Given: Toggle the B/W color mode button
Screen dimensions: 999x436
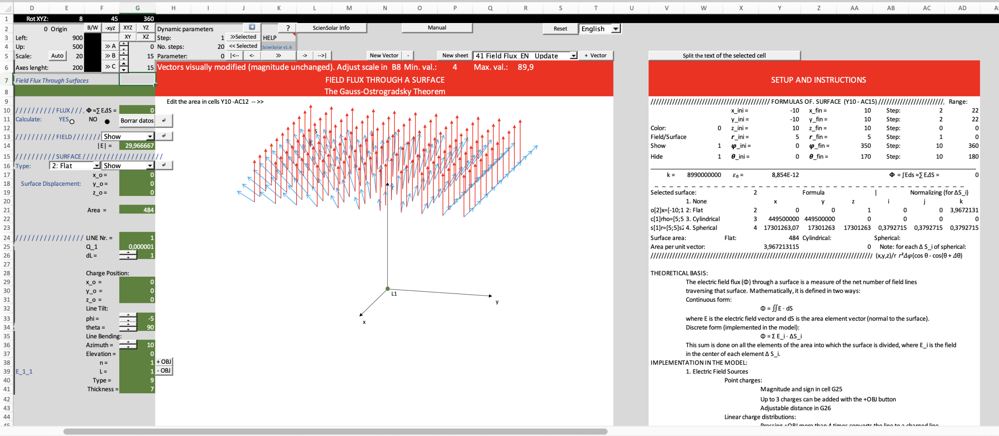Looking at the screenshot, I should pos(92,28).
